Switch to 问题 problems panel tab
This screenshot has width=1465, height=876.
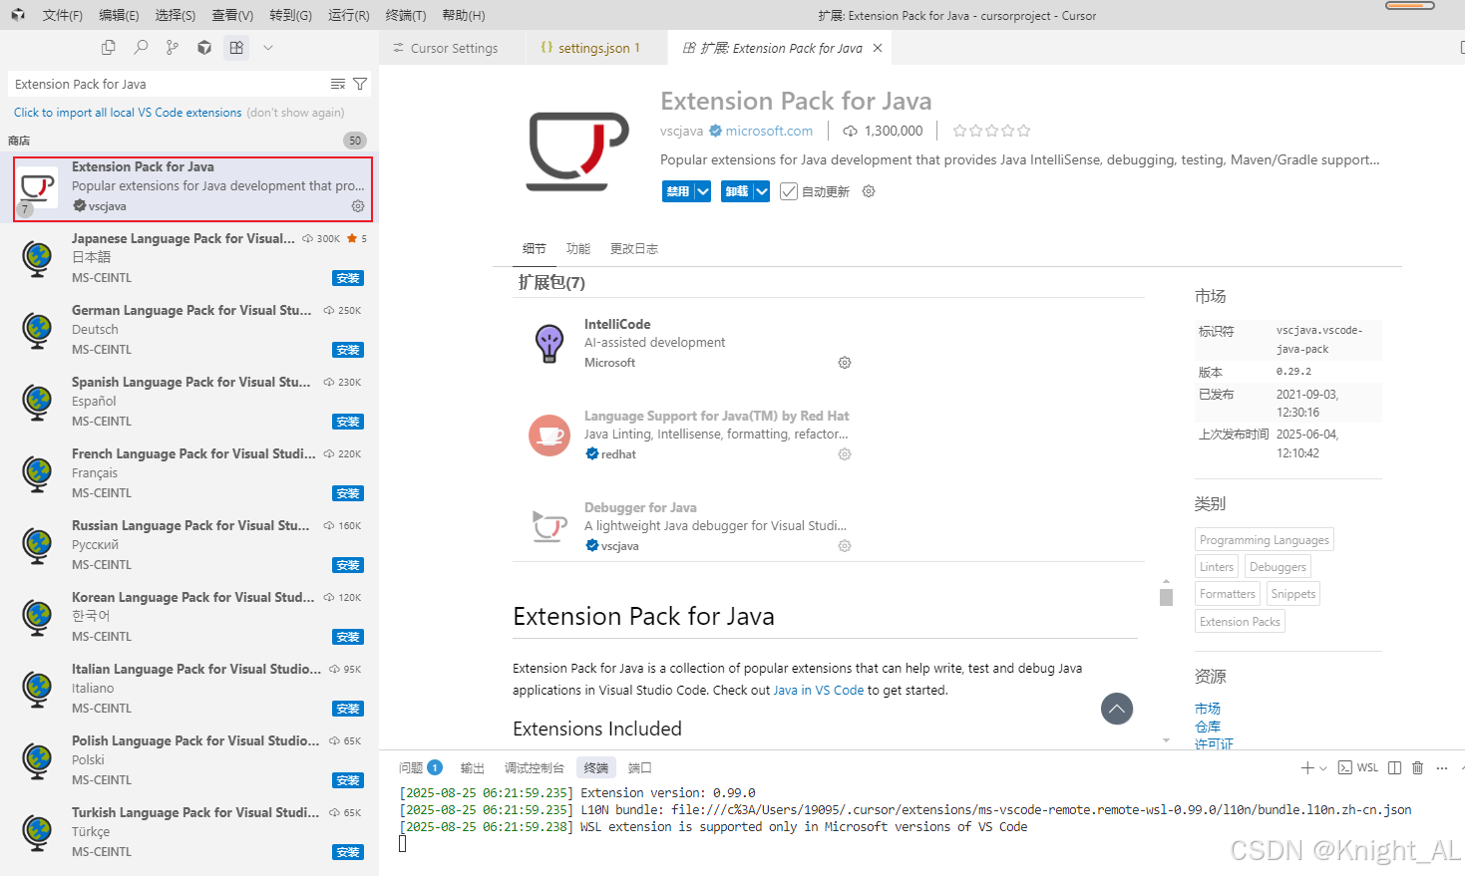coord(420,767)
